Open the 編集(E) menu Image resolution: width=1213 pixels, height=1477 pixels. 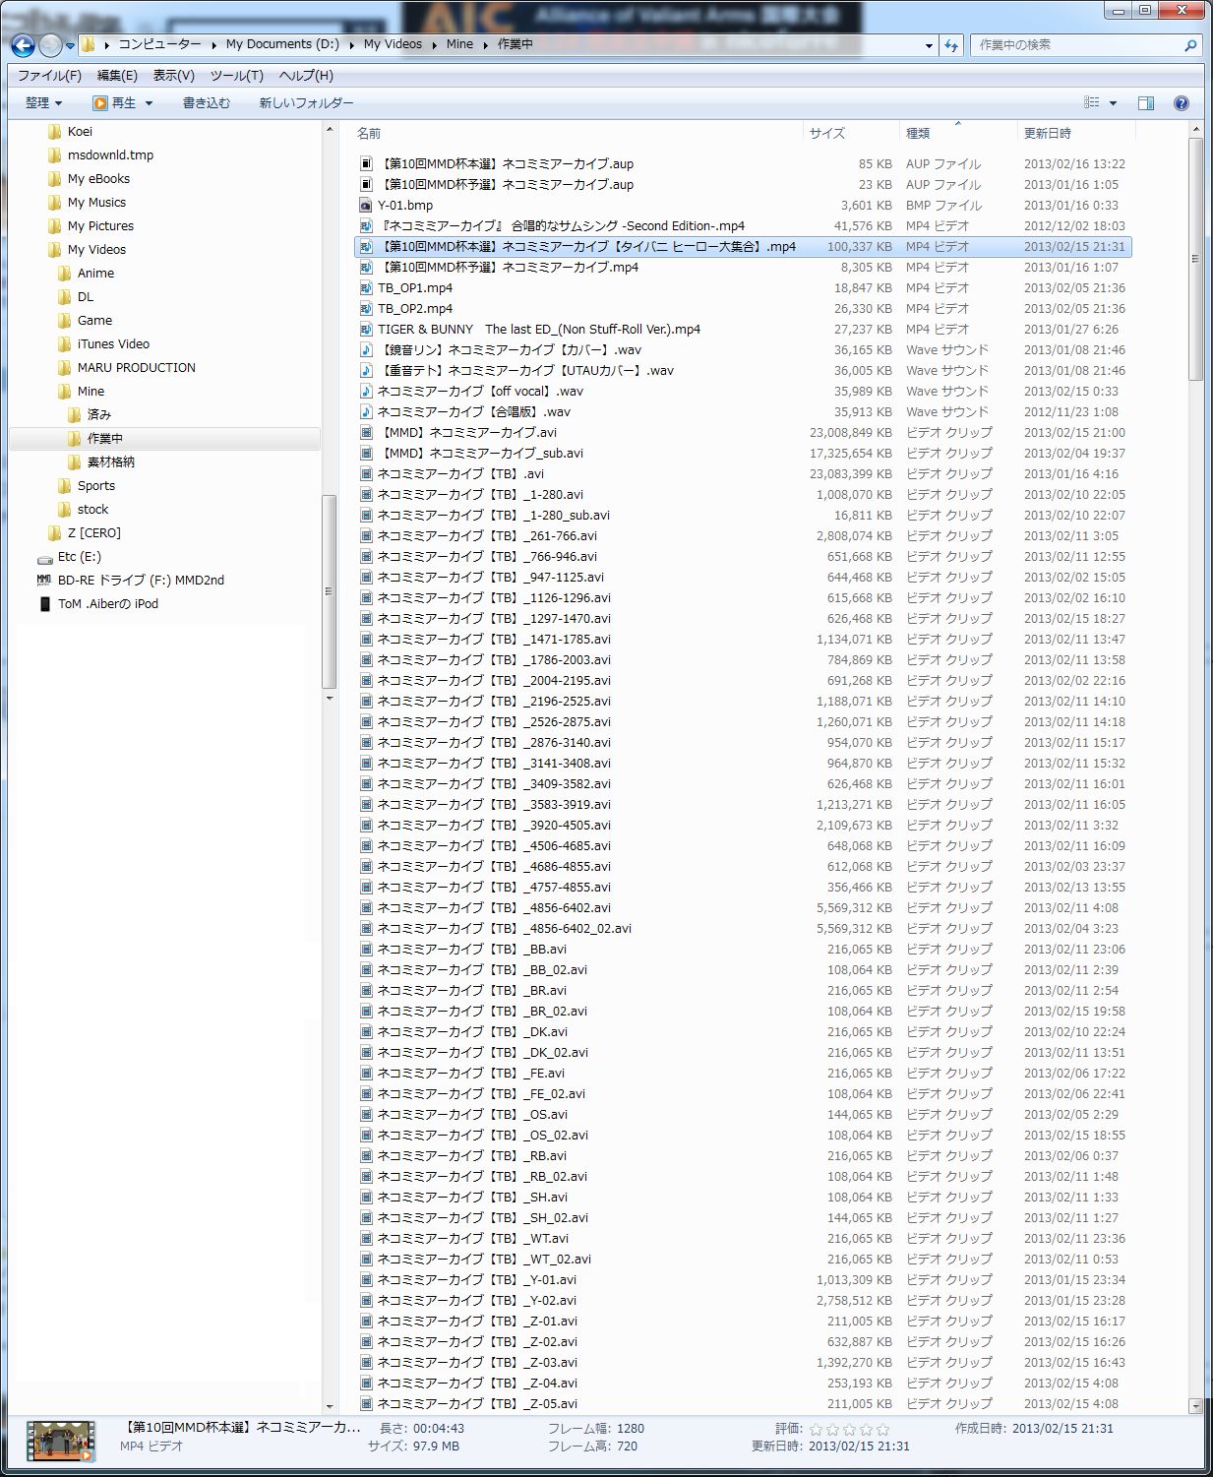point(117,76)
